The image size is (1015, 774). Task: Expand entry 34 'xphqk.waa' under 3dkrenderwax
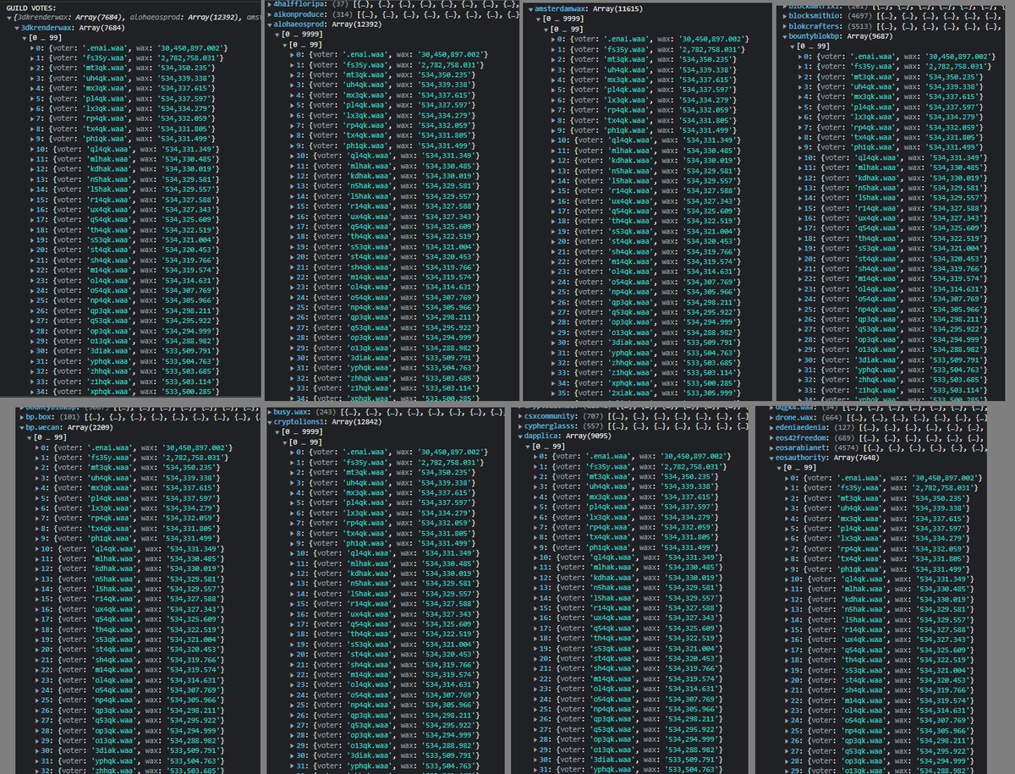point(31,392)
